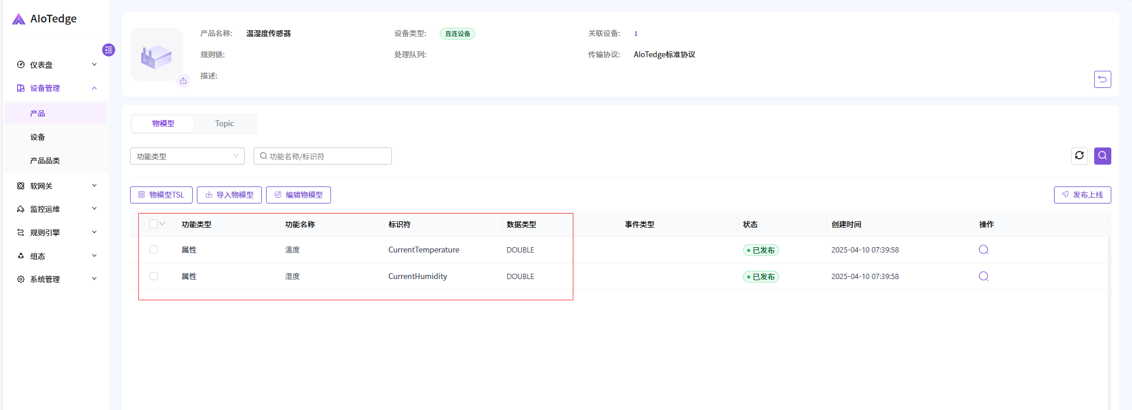Check the 温度 row checkbox

pos(154,250)
